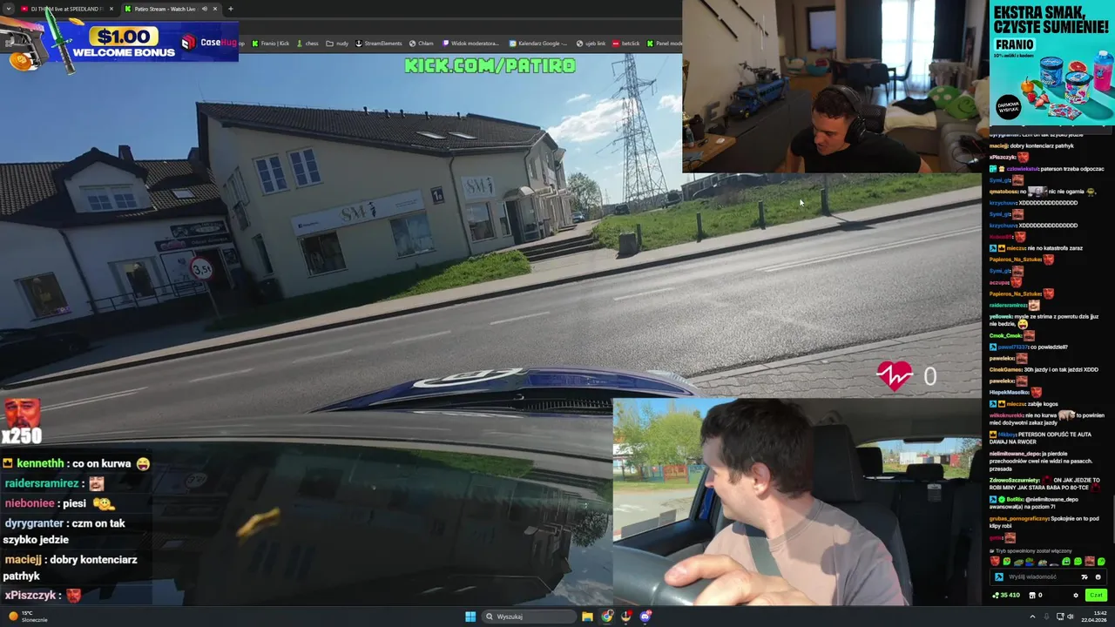Click the taskbar Wyszukaj search box
Screen dimensions: 1115x627
tap(529, 617)
